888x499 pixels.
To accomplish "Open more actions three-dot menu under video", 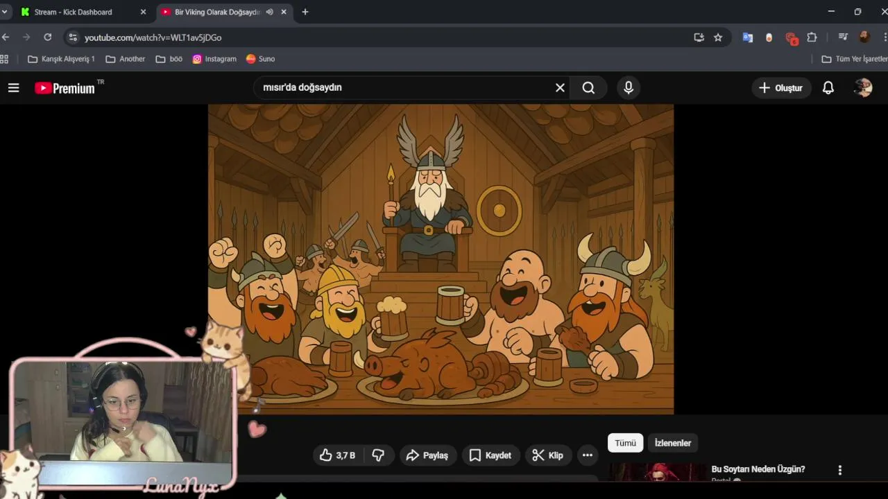I will [588, 455].
